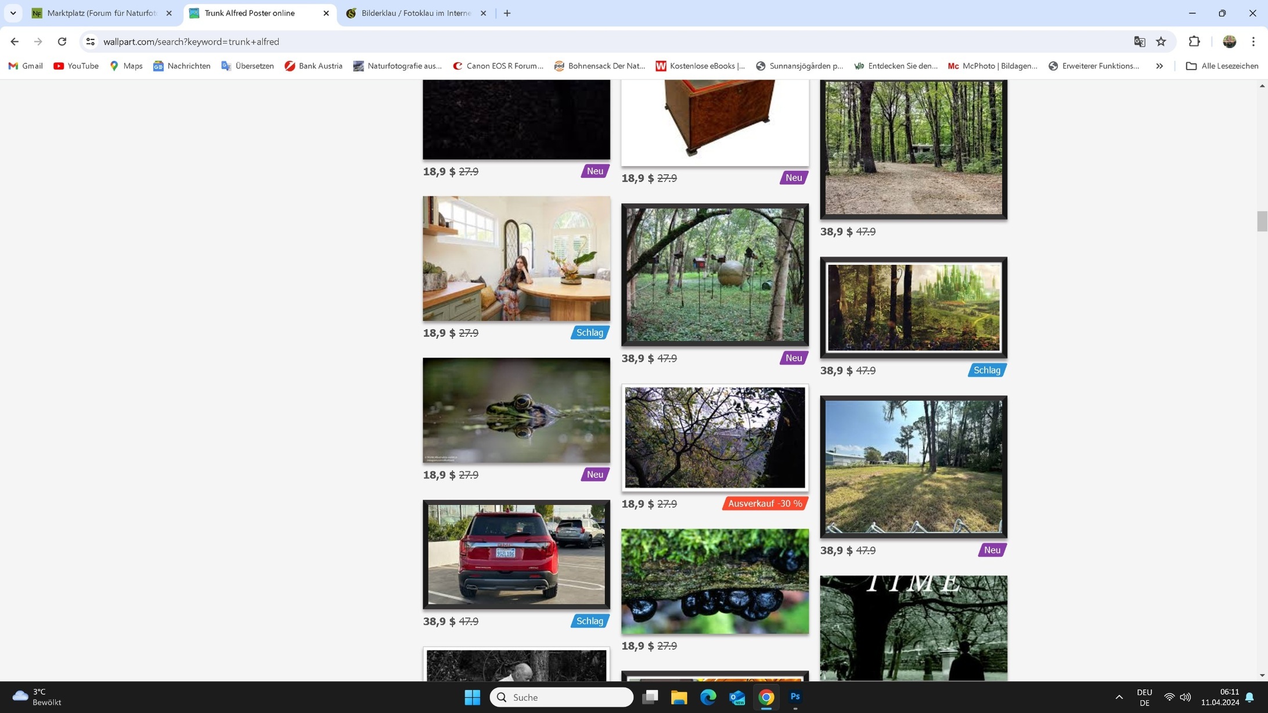The width and height of the screenshot is (1268, 713).
Task: Switch to Bilderklau / Fotoklau tab
Action: coord(415,13)
